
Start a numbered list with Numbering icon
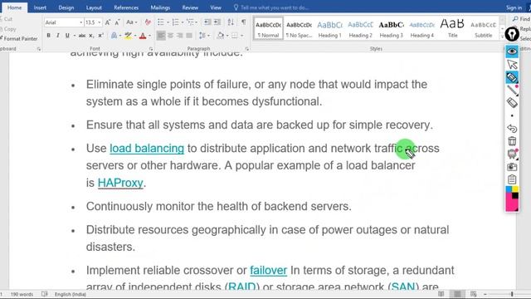pyautogui.click(x=175, y=22)
